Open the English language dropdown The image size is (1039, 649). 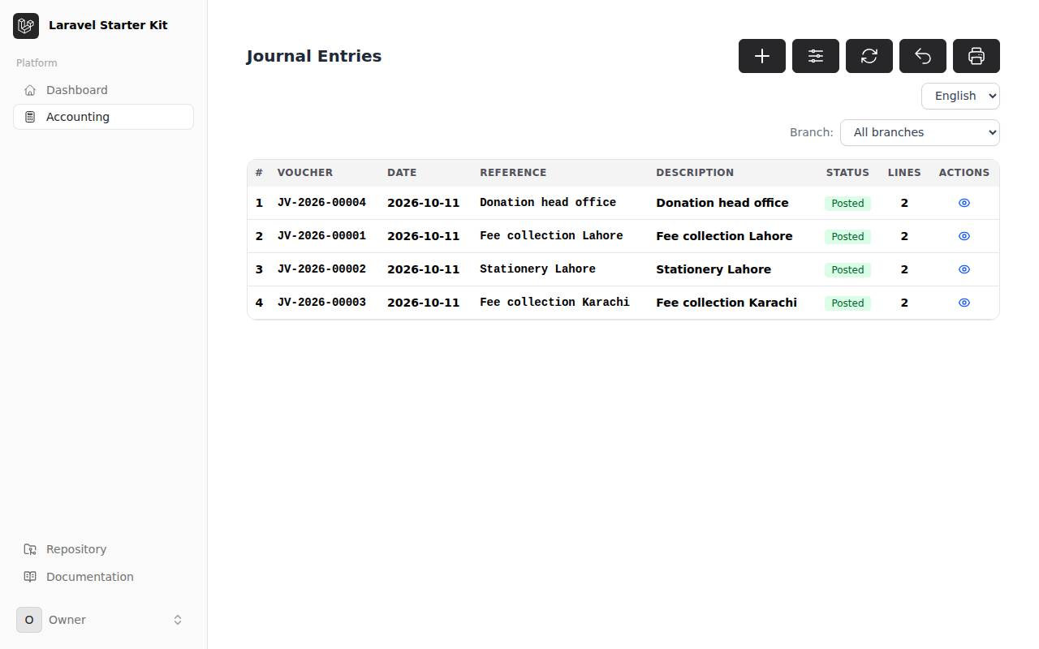[960, 96]
